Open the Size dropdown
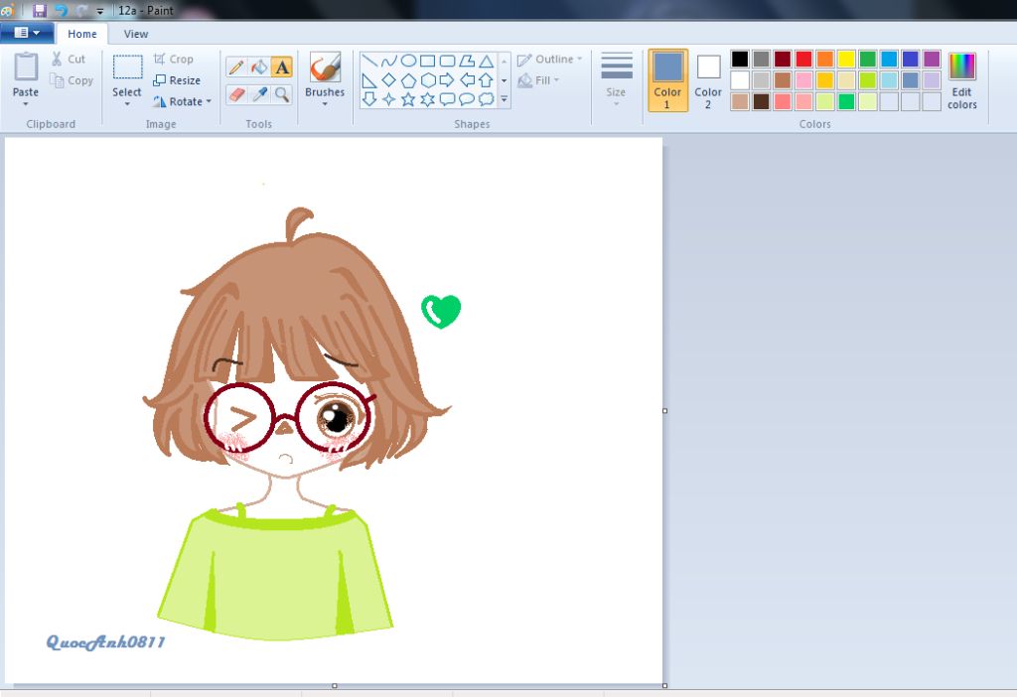Screen dimensions: 1017x697 point(616,80)
